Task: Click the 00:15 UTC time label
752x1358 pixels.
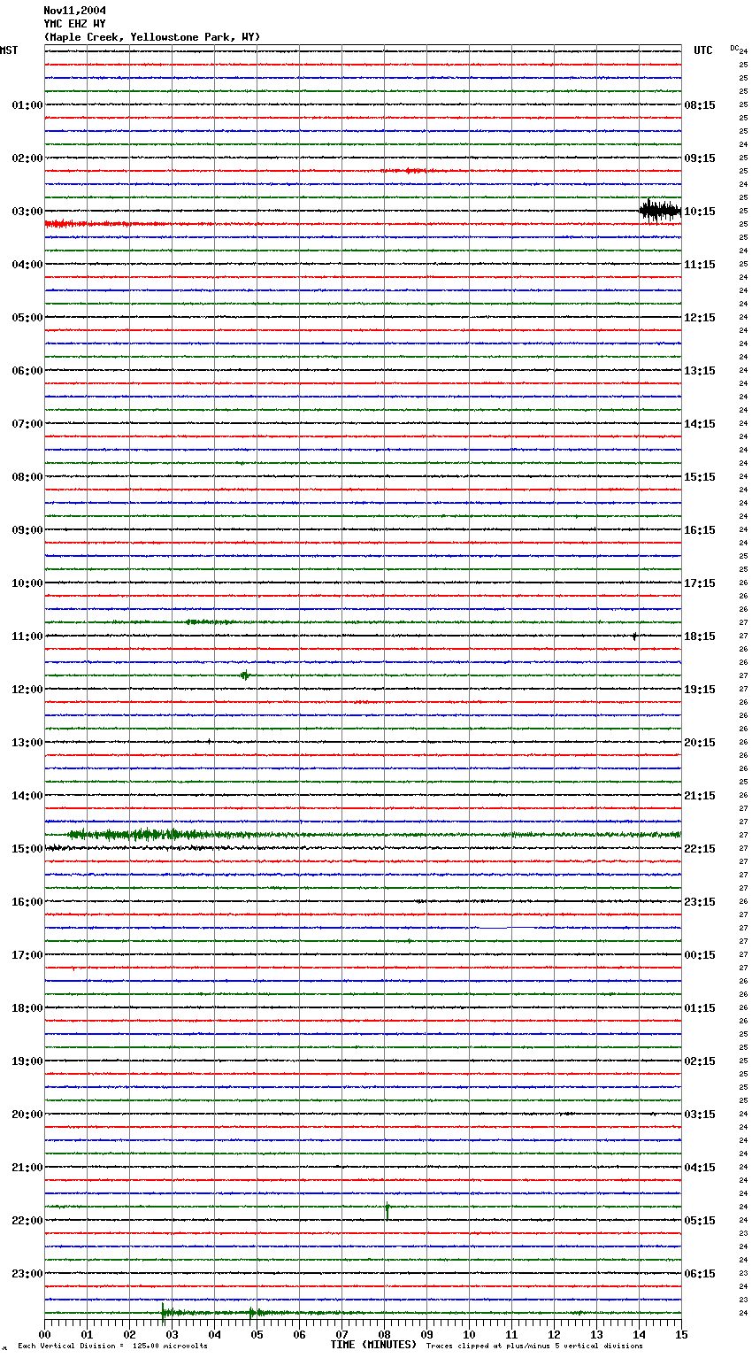Action: pyautogui.click(x=700, y=955)
